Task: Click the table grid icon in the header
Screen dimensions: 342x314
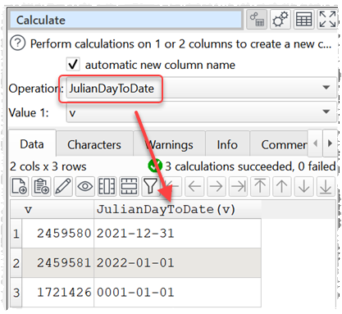Action: tap(303, 20)
